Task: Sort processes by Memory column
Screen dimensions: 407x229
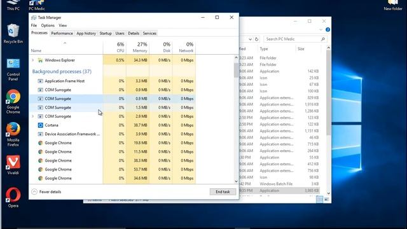Action: [138, 47]
